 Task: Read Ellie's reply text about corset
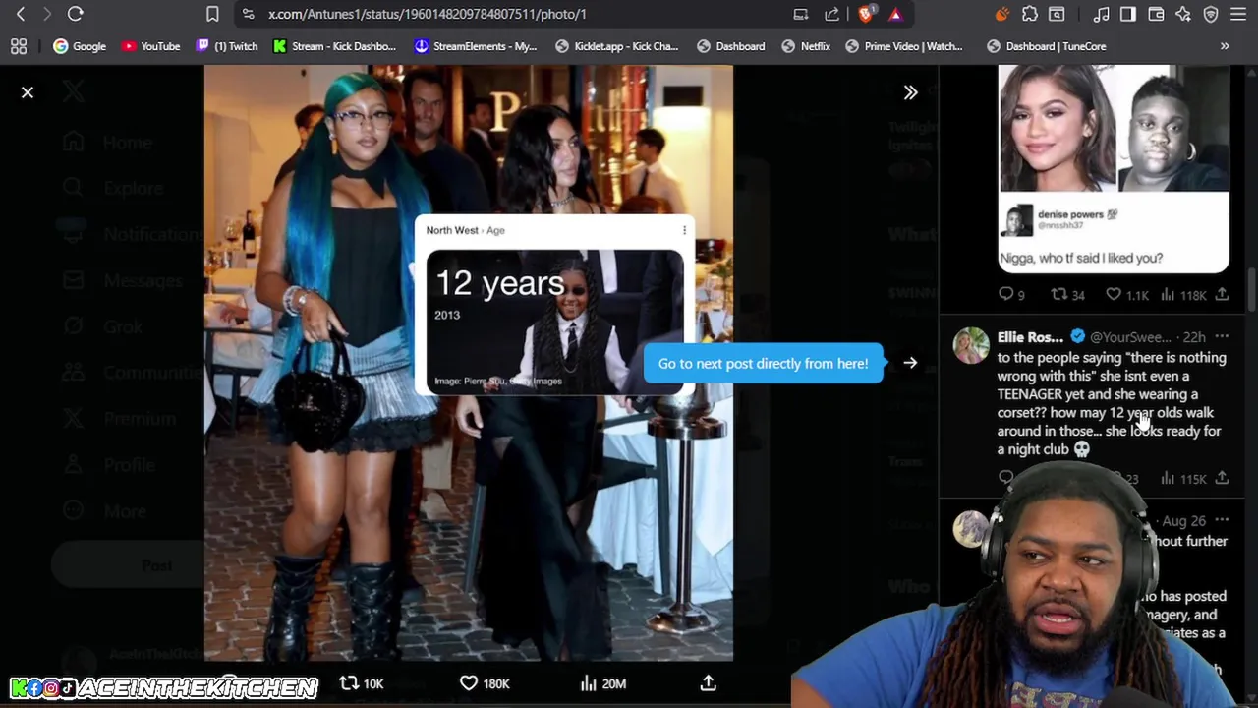coord(1112,403)
